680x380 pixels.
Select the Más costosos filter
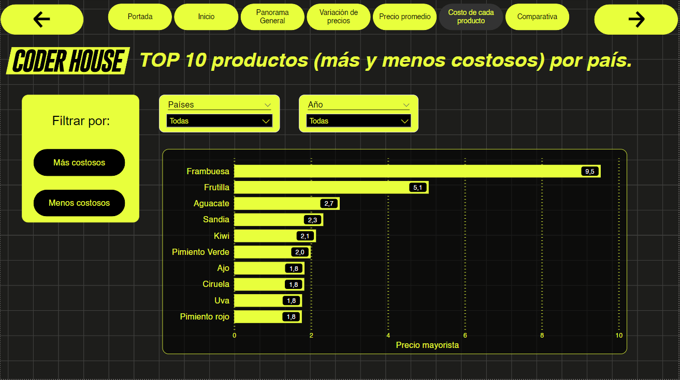79,162
